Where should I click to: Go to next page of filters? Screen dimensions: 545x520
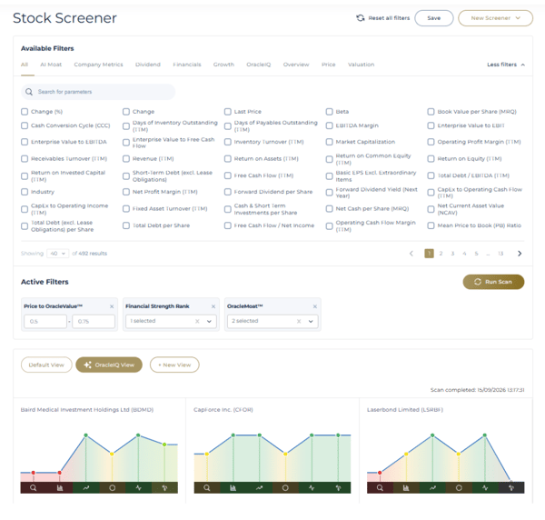coord(520,254)
